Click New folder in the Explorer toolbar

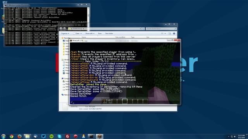tap(109, 34)
